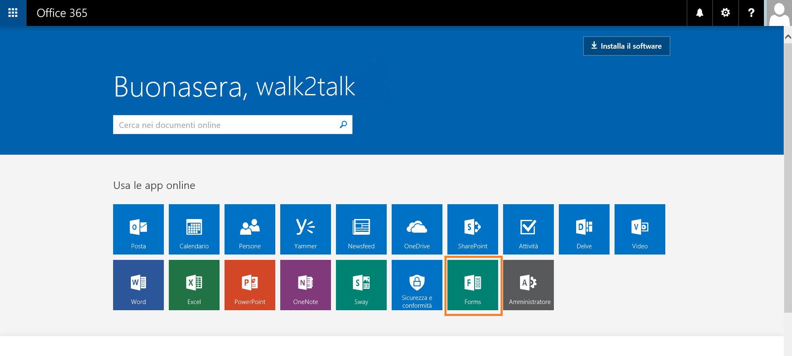The width and height of the screenshot is (792, 356).
Task: Focus the Cerca nei documenti online field
Action: (233, 125)
